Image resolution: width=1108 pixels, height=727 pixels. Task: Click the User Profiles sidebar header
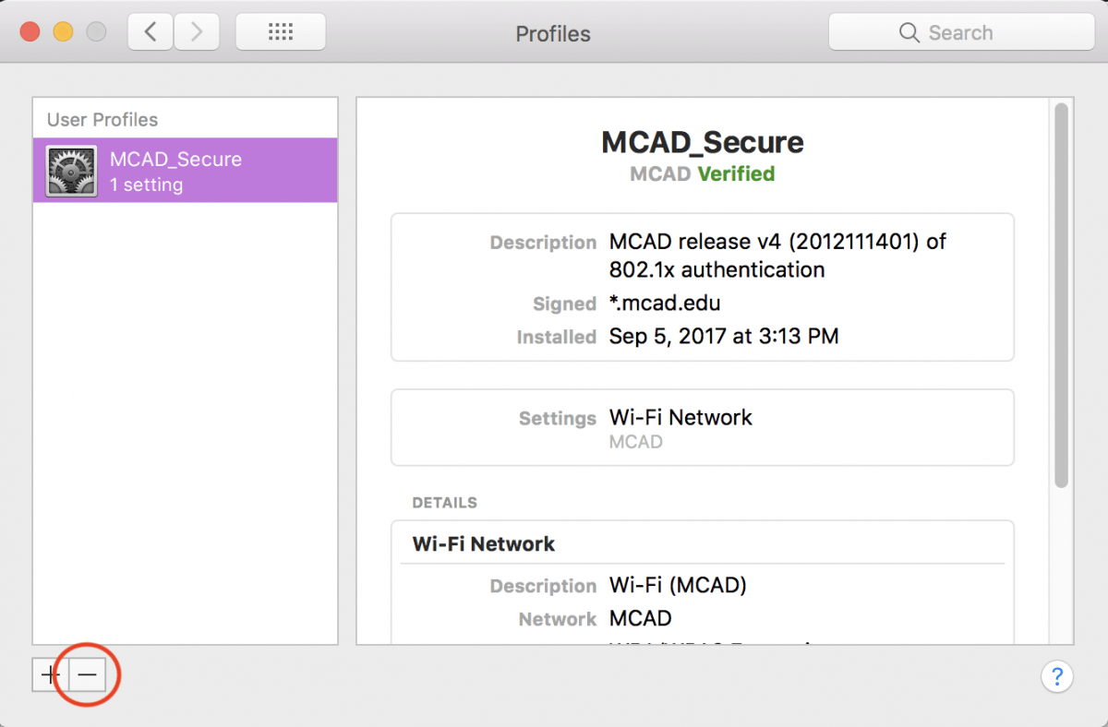click(x=102, y=118)
